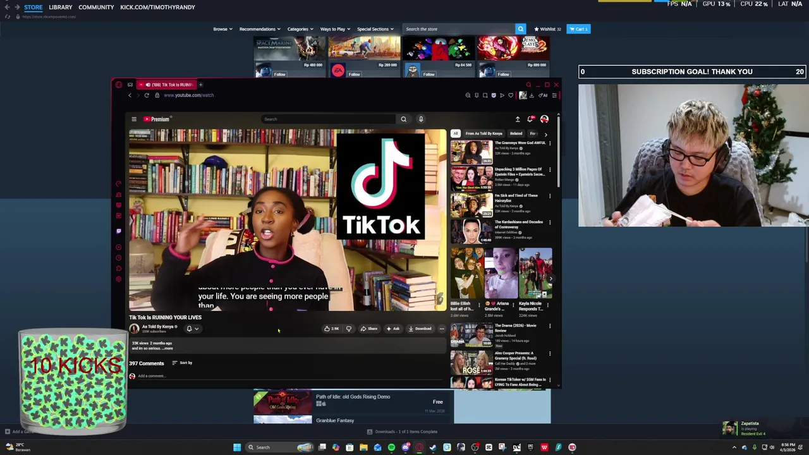Open Opera downloads icon in toolbar

point(532,95)
